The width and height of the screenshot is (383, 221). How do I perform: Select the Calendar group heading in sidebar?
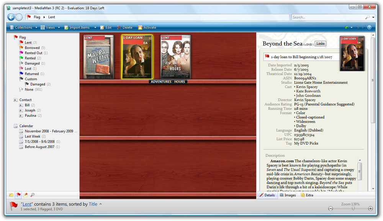pos(26,126)
